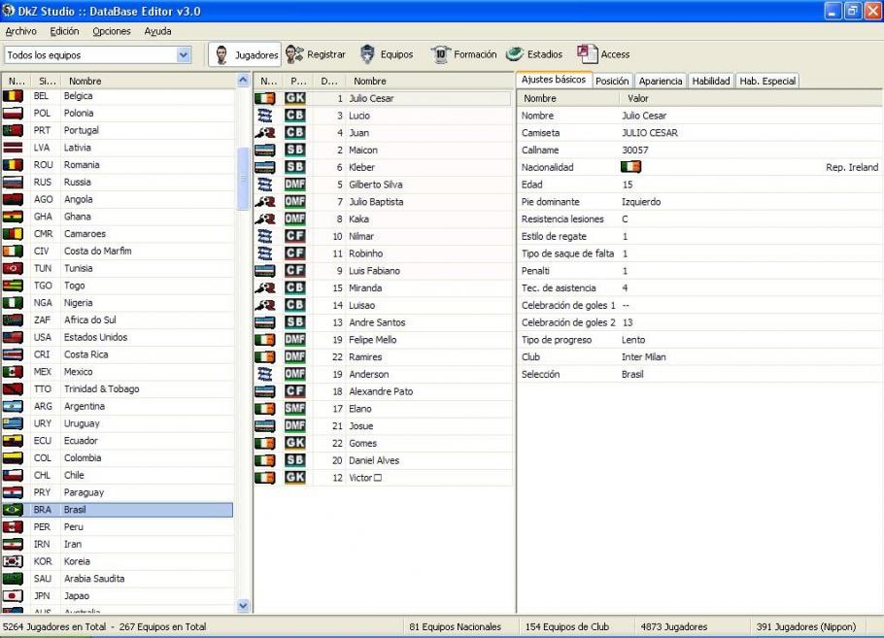Click the club flag icon next to Juan
884x638 pixels.
pos(265,133)
